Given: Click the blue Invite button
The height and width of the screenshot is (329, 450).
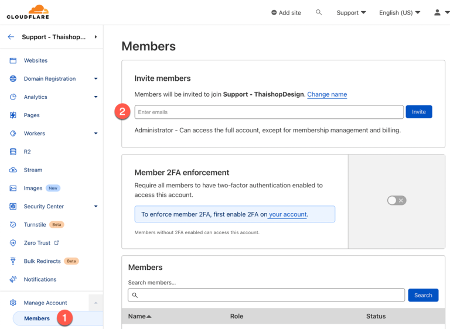Looking at the screenshot, I should 419,112.
